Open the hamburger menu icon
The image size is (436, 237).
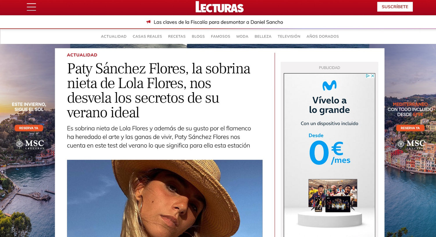(31, 7)
